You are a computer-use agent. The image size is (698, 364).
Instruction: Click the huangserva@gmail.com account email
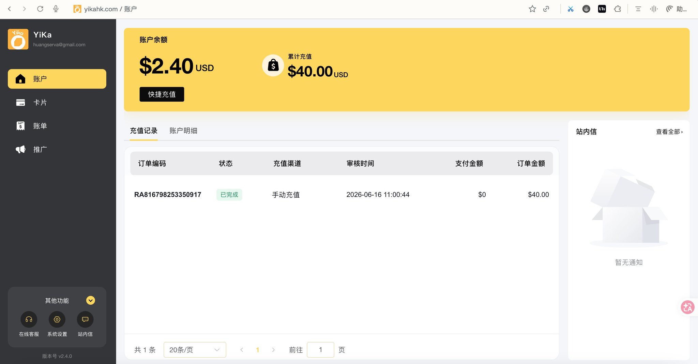coord(59,45)
